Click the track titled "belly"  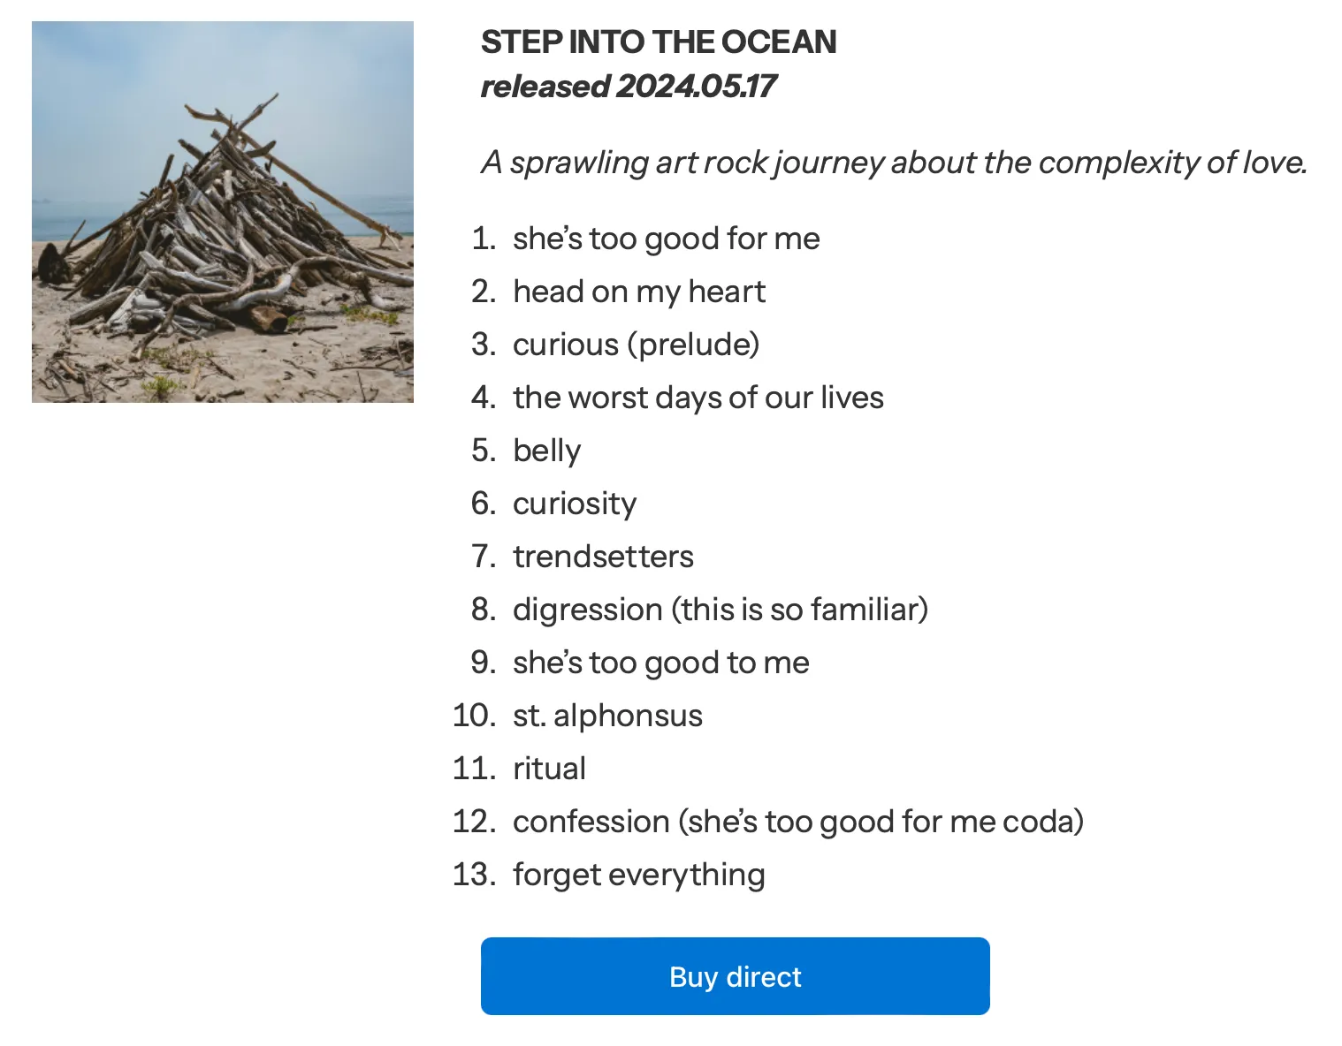pyautogui.click(x=546, y=451)
